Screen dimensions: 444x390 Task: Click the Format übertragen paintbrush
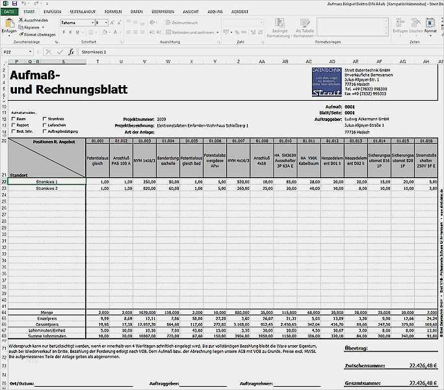(21, 34)
